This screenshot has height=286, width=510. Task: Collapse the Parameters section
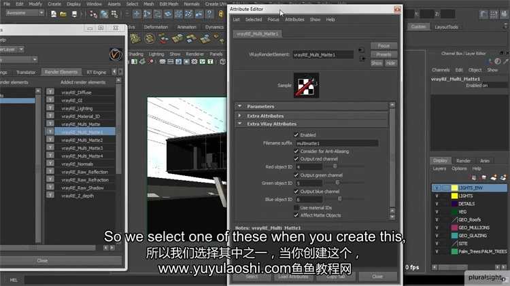pos(240,106)
